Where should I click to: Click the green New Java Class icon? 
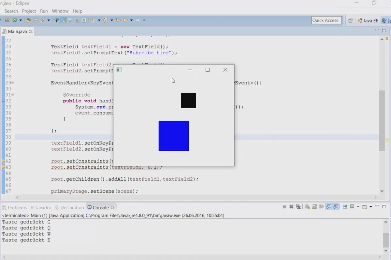15,20
